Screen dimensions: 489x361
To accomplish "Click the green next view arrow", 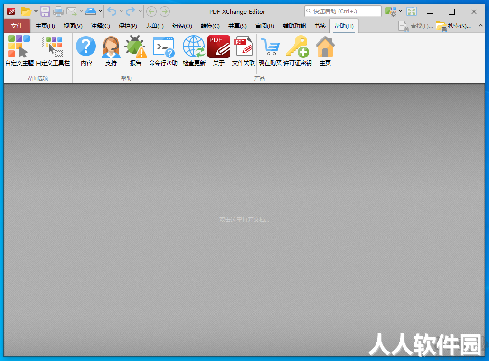I will pyautogui.click(x=165, y=11).
